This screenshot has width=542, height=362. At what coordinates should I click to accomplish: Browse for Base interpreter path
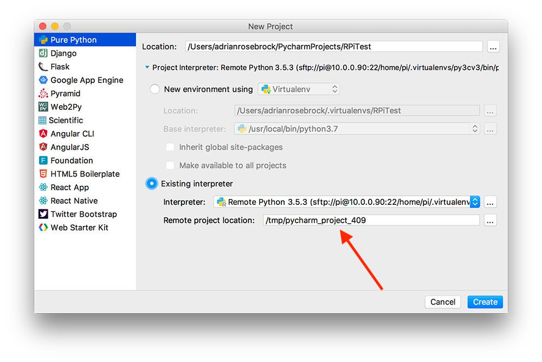(490, 129)
